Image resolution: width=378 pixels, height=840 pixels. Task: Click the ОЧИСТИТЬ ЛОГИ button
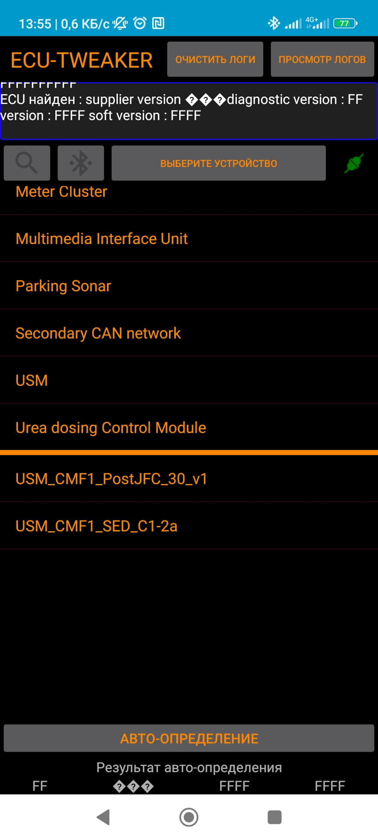pyautogui.click(x=215, y=59)
